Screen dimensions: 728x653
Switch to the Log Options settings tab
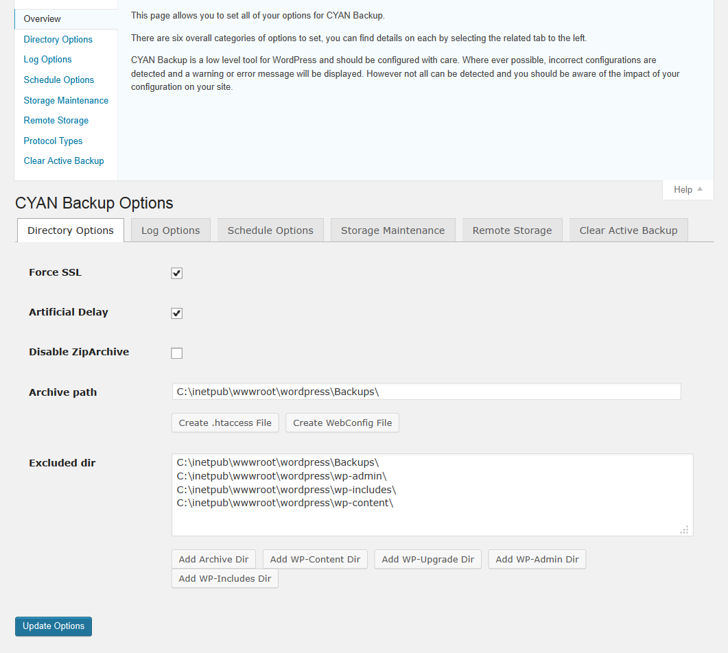[x=170, y=230]
